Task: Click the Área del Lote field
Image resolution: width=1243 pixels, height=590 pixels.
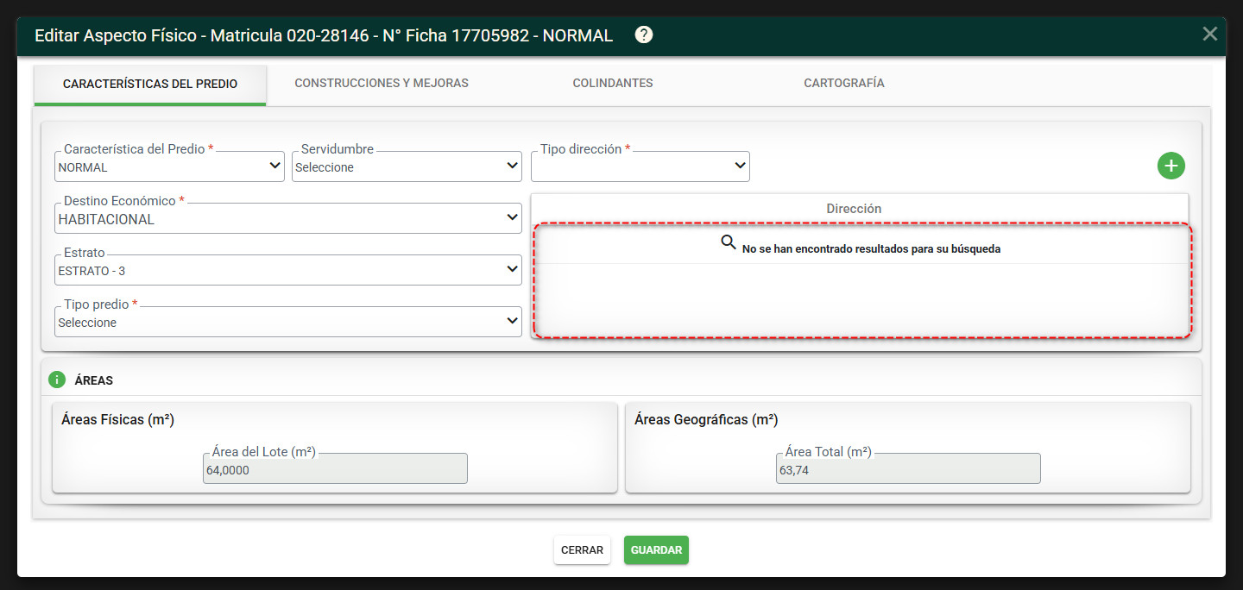Action: (x=335, y=468)
